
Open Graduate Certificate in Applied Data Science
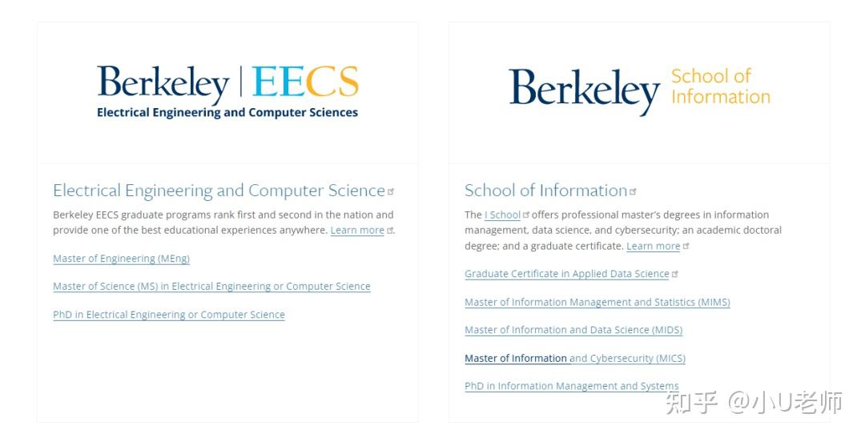coord(566,274)
